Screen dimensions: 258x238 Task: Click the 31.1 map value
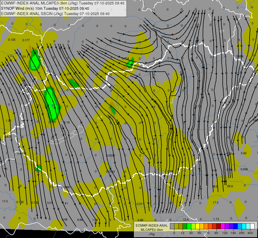coord(25,57)
